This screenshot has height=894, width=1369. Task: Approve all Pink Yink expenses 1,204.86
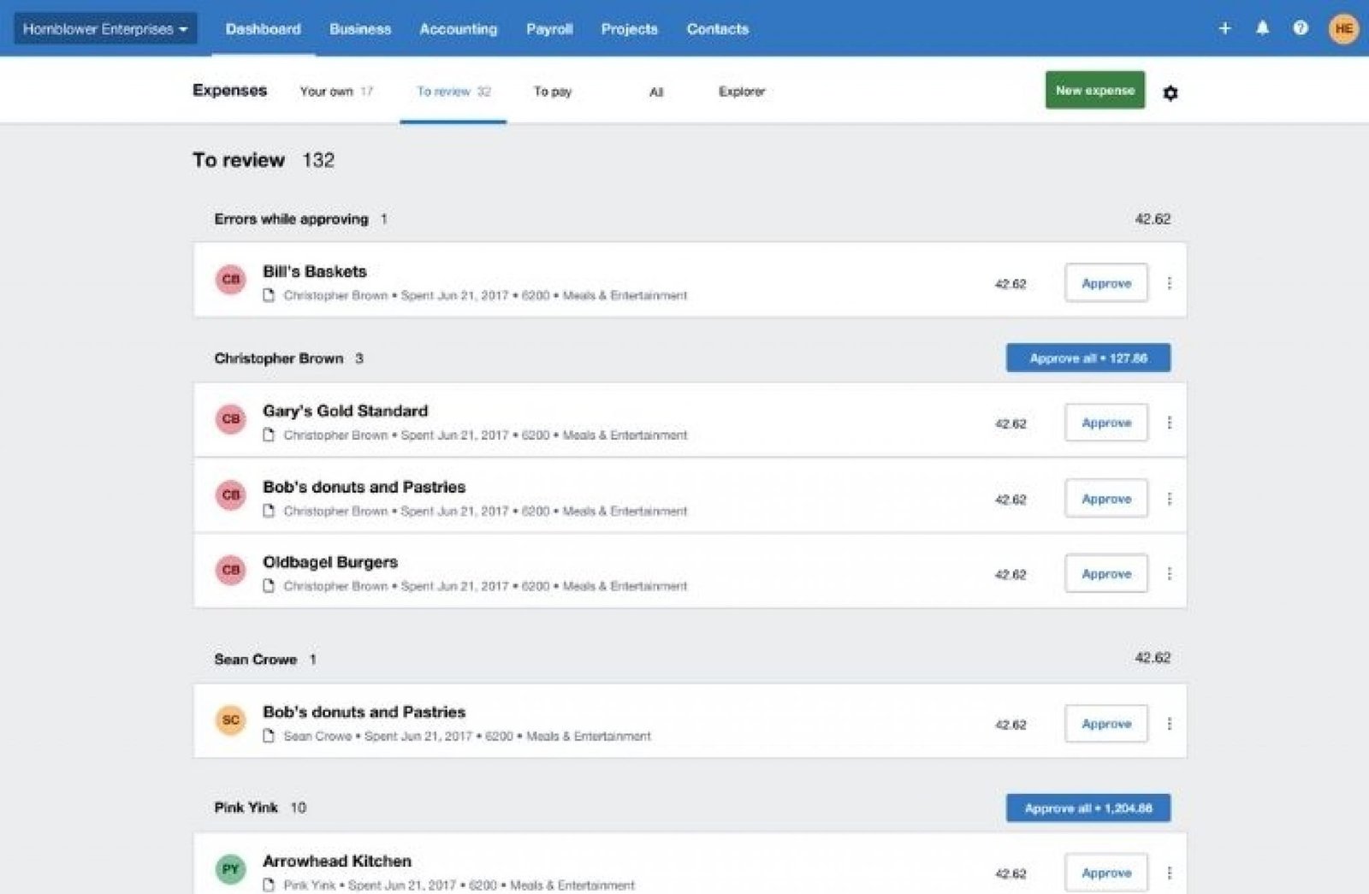point(1088,808)
